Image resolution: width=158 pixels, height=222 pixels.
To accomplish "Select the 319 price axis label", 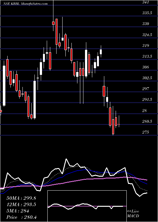I will tap(146, 45).
